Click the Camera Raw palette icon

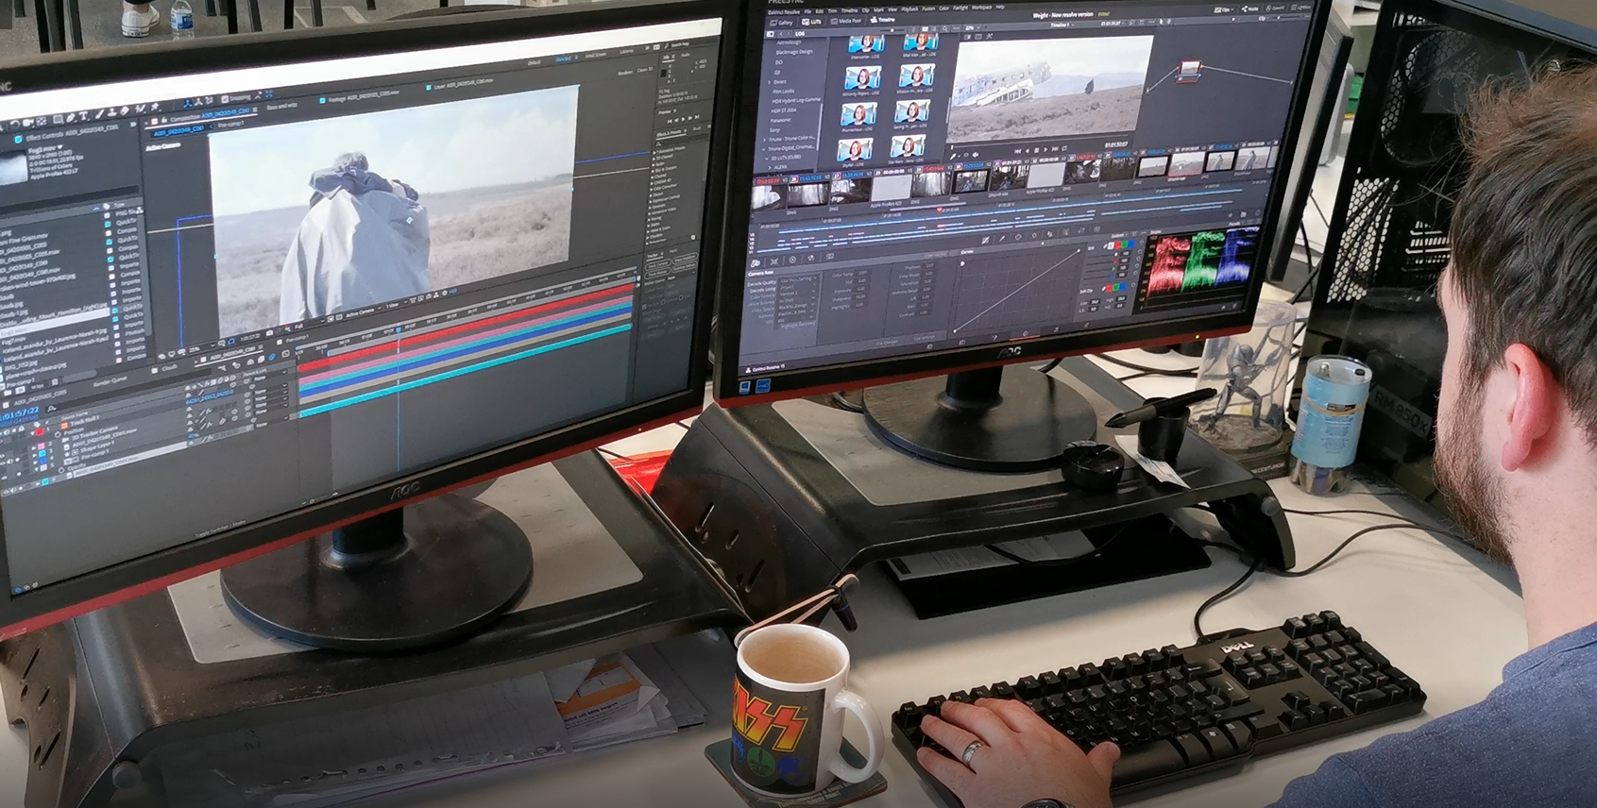click(756, 261)
